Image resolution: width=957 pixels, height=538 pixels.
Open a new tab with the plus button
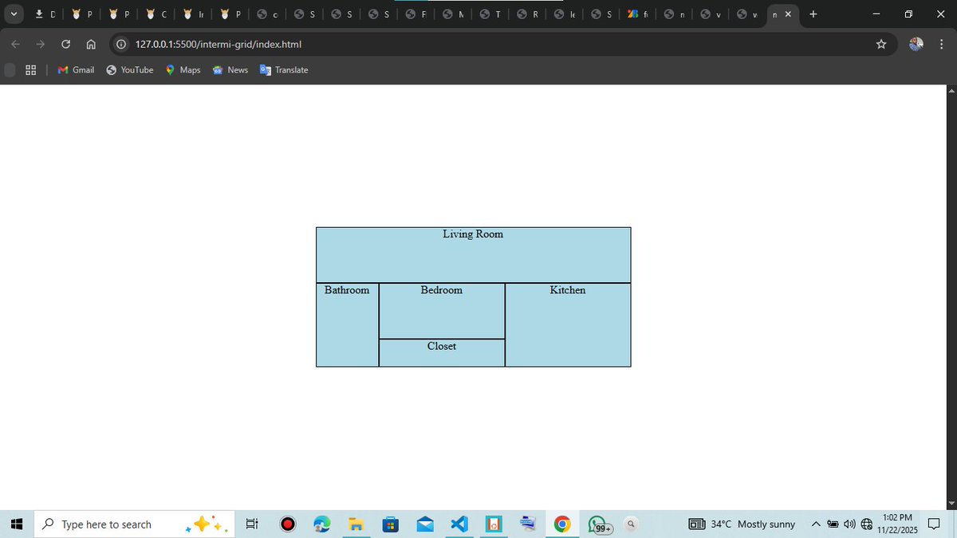(813, 14)
